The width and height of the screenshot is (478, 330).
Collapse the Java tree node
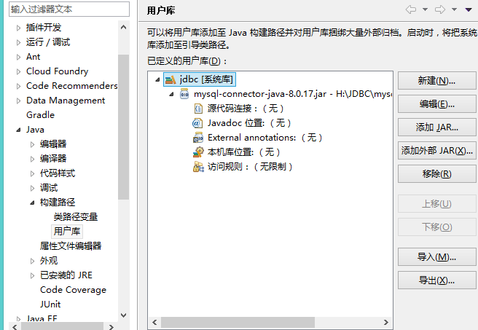[18, 130]
